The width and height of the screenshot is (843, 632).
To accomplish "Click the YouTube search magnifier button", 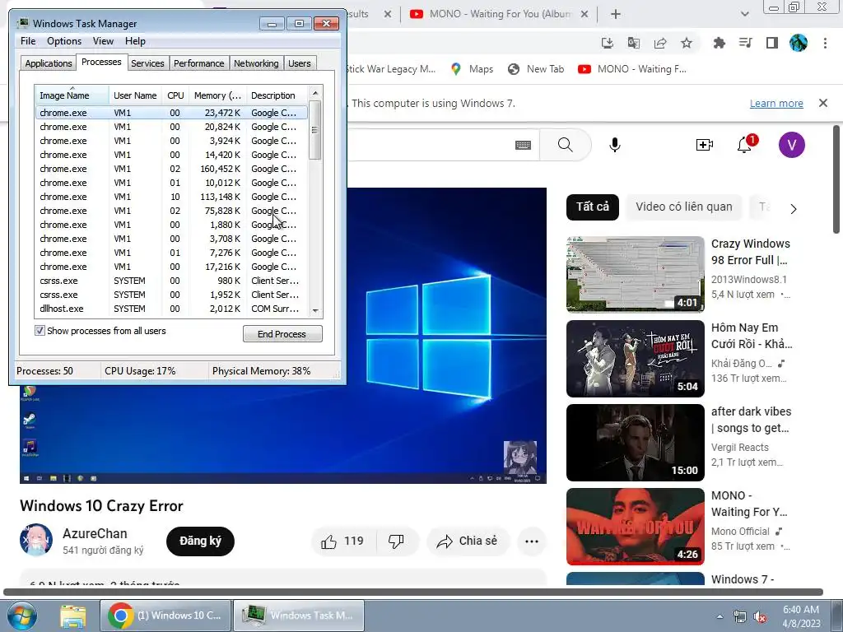I will (565, 145).
